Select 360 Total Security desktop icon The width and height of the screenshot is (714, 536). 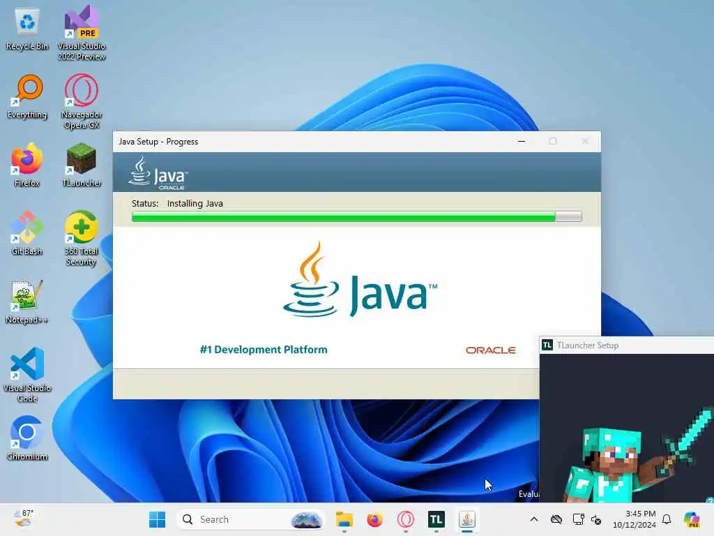(x=81, y=238)
